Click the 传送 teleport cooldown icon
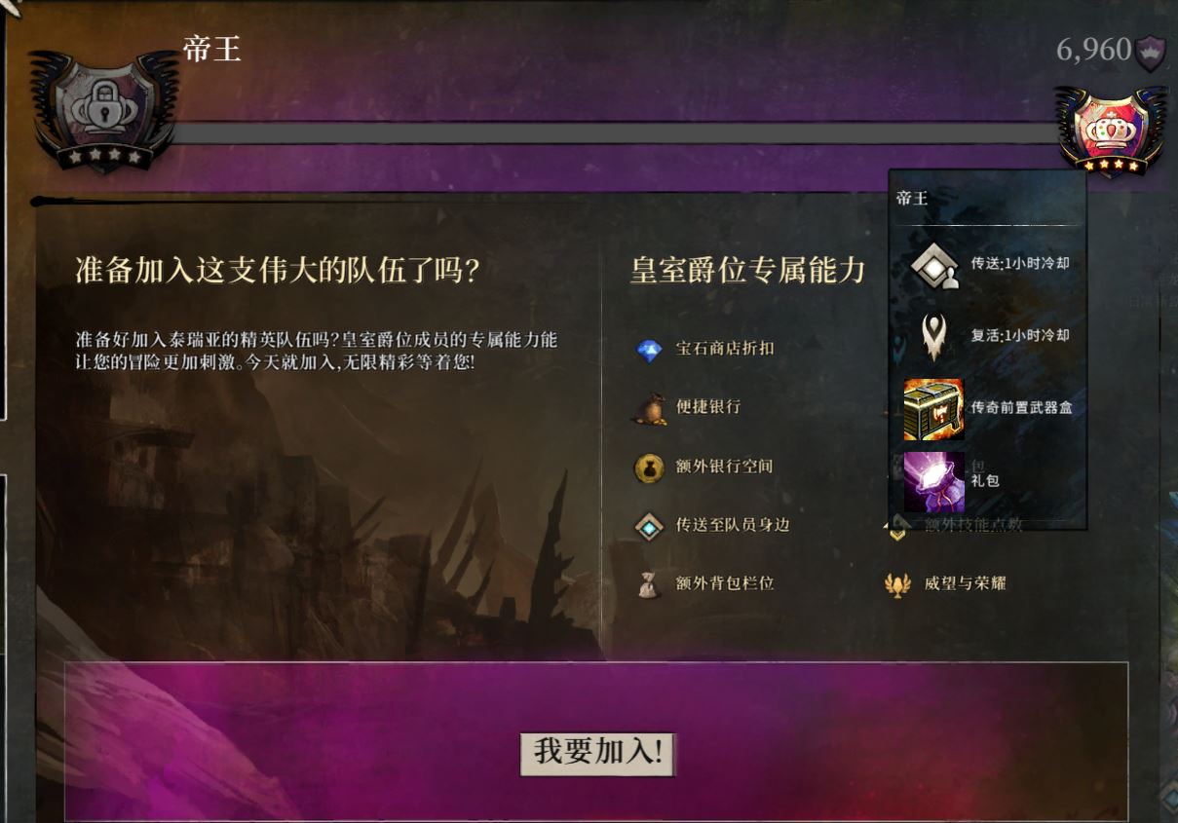 [934, 264]
